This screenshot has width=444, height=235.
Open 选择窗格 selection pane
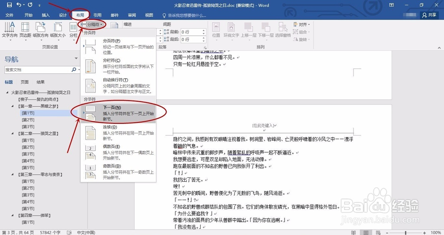coord(283,30)
